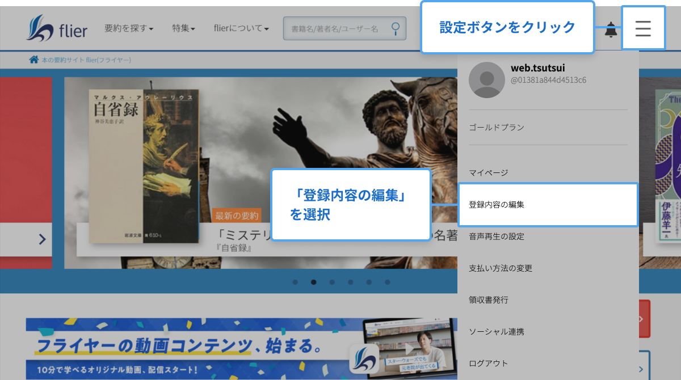Click the search magnifier icon
681x380 pixels.
(396, 28)
